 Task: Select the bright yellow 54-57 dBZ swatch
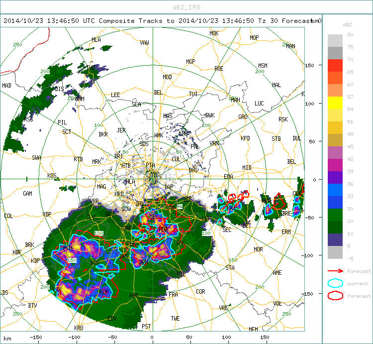tap(335, 103)
